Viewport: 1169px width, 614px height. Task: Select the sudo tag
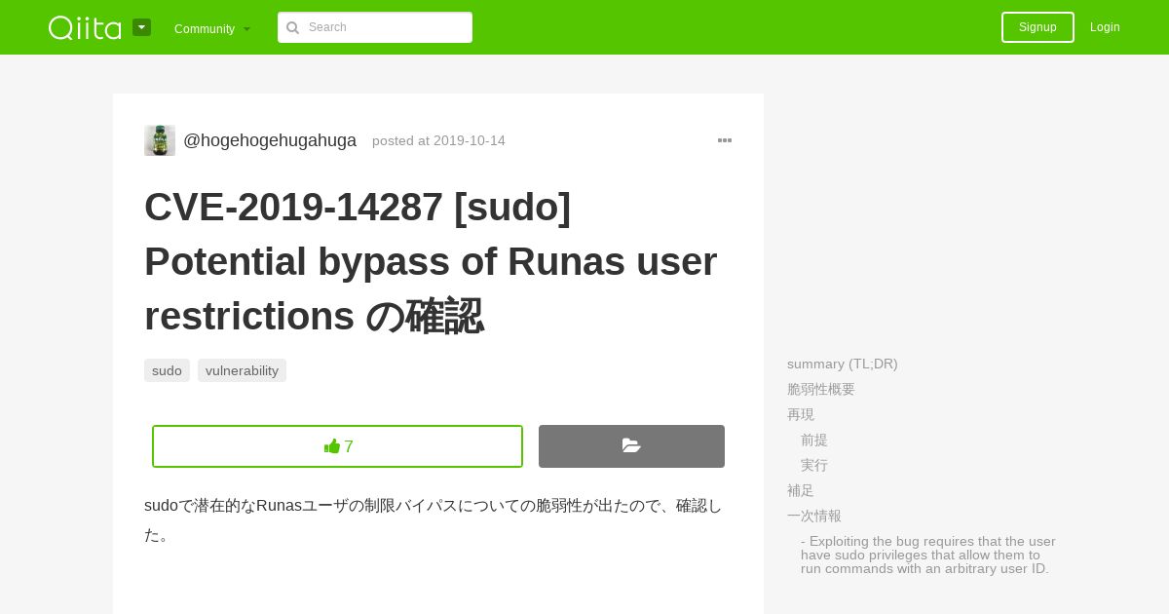click(x=167, y=370)
